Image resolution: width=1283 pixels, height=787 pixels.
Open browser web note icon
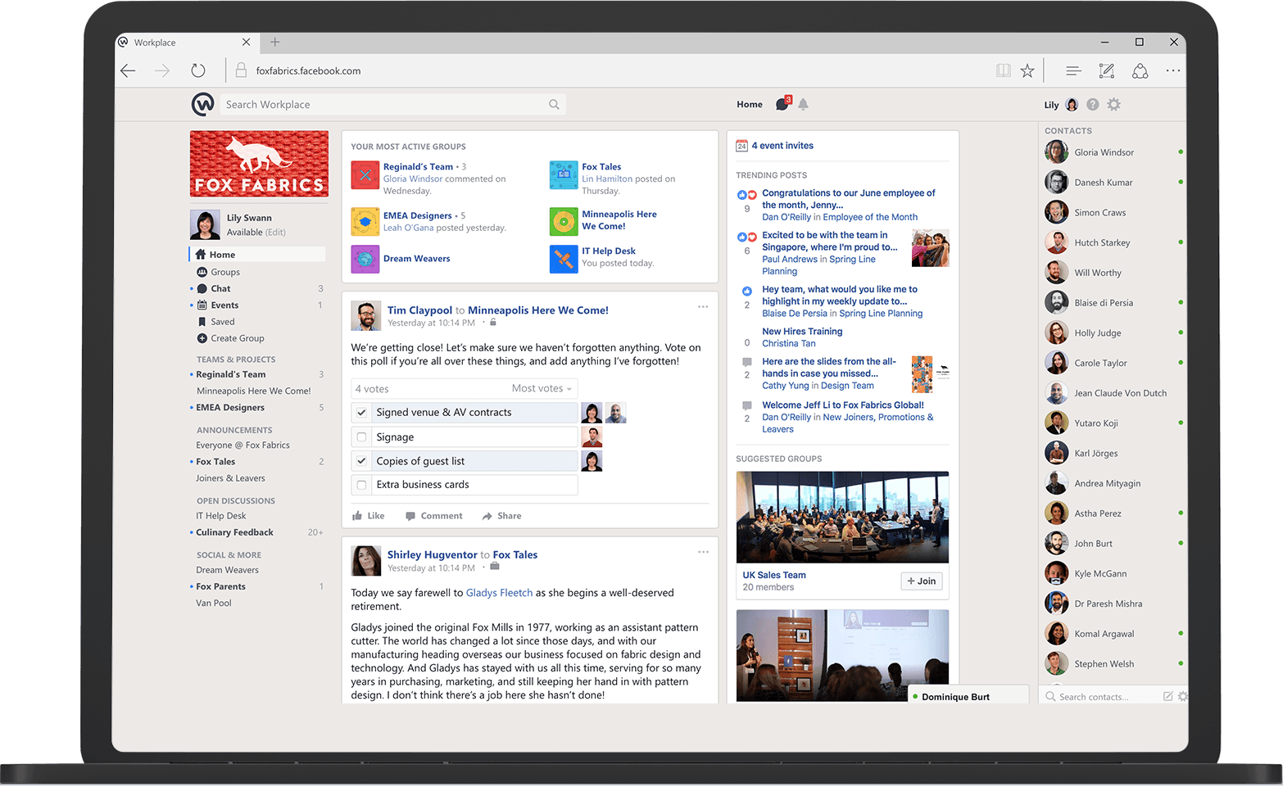click(x=1106, y=70)
